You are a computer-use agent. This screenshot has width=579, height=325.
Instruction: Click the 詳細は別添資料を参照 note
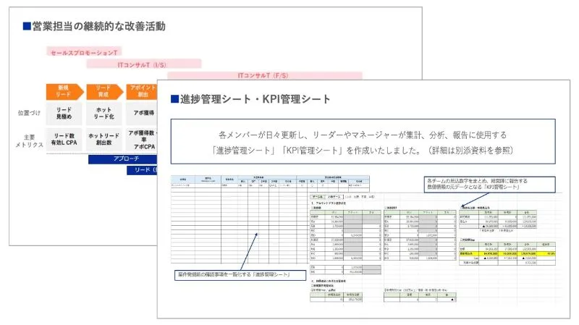click(472, 151)
